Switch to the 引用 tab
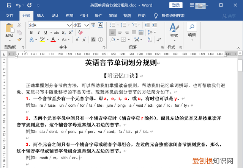243x168 pixels. (x=84, y=16)
